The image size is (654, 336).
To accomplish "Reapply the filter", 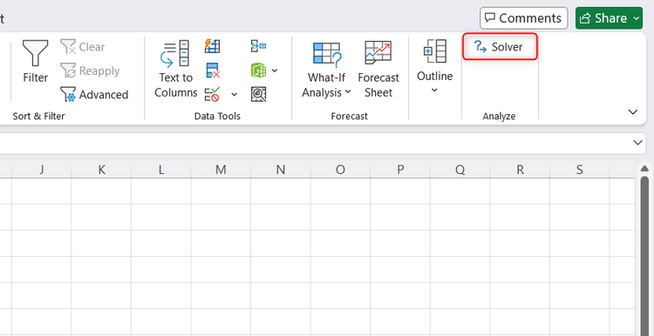I will tap(90, 71).
